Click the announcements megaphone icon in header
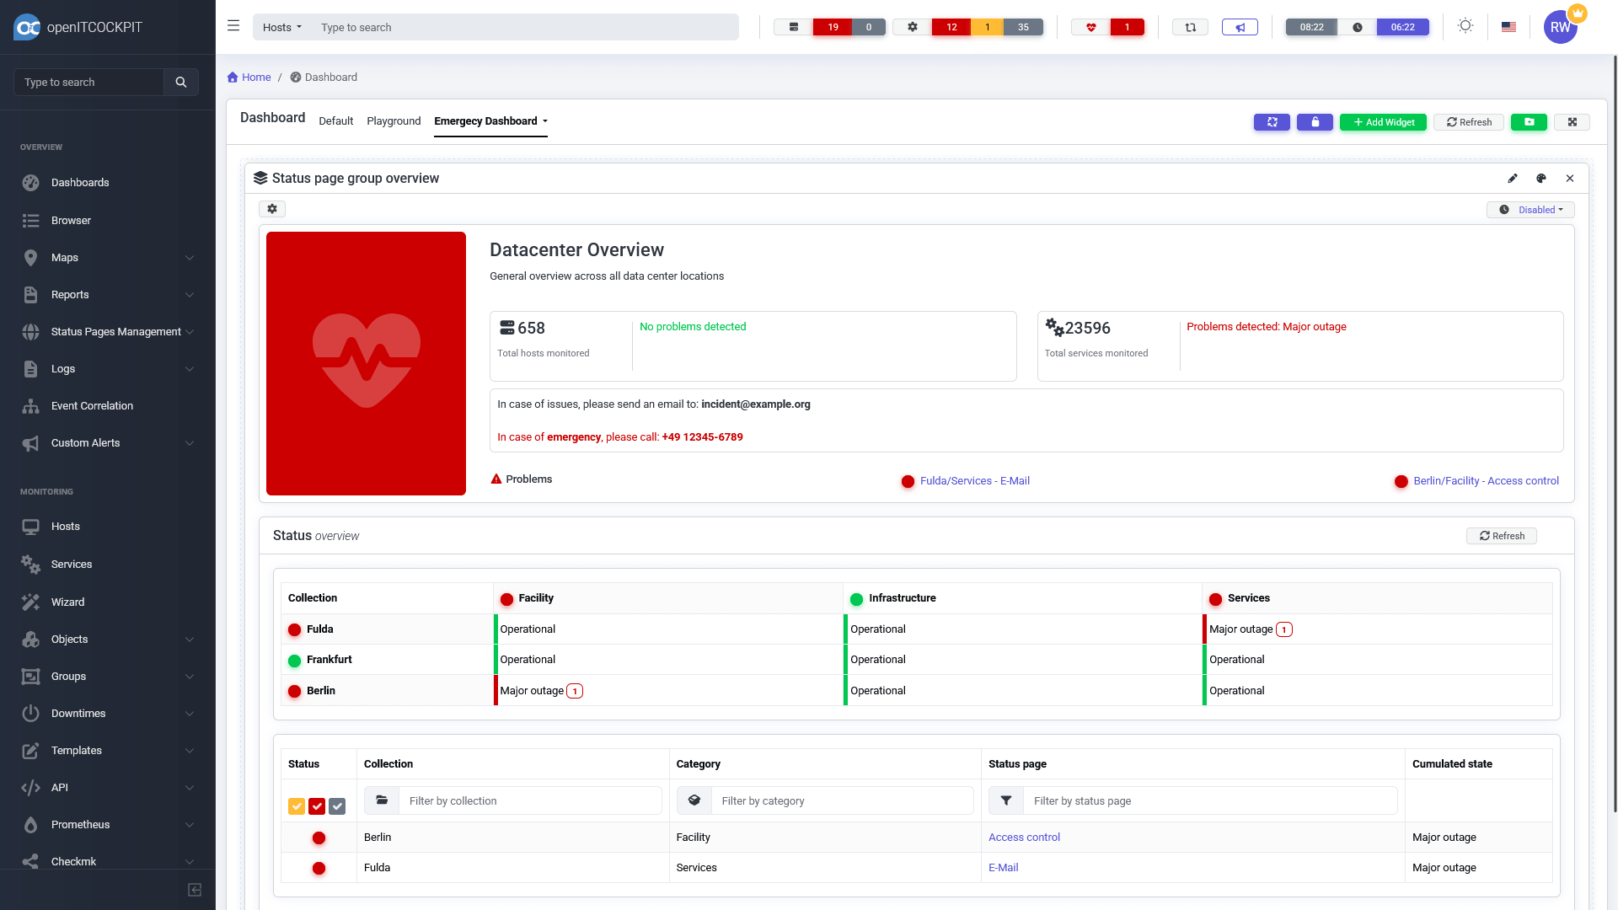The width and height of the screenshot is (1618, 910). click(1240, 27)
